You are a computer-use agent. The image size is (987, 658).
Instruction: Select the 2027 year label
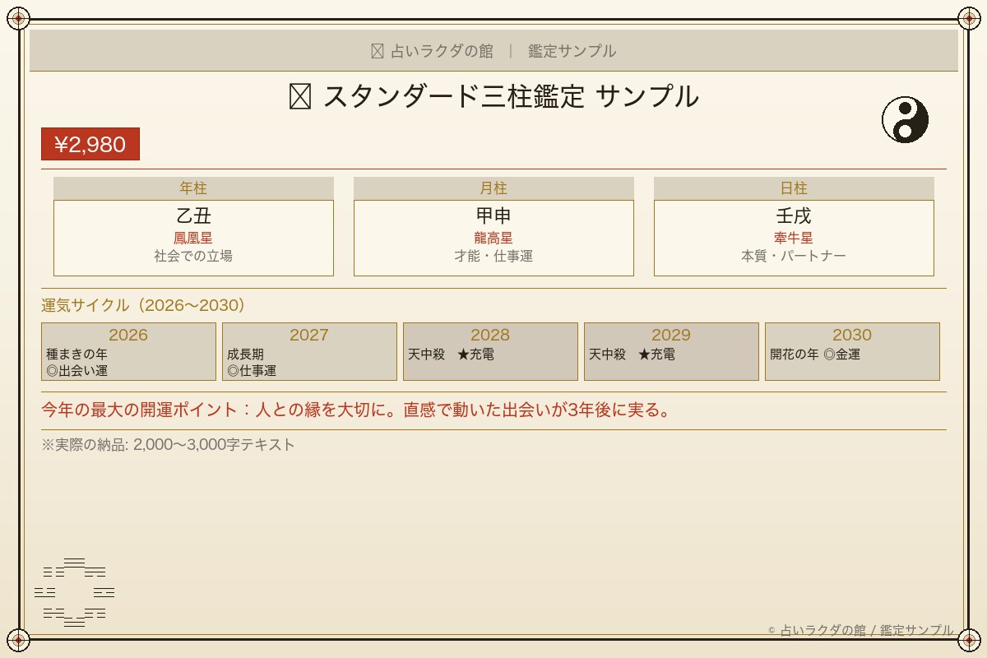coord(309,335)
